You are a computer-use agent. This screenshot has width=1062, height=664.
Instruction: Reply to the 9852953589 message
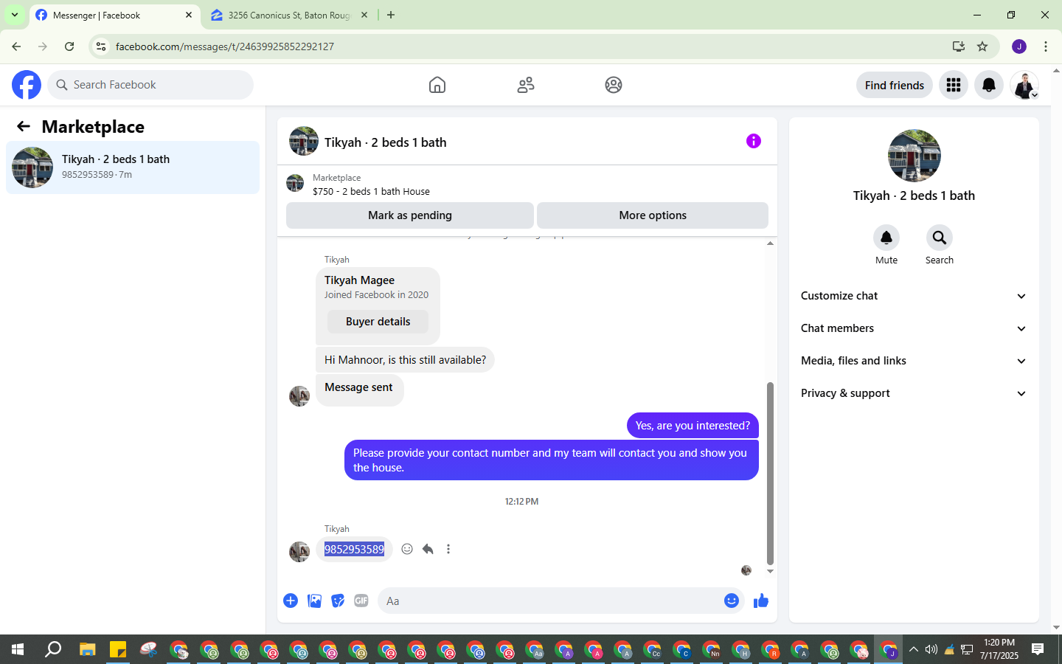point(428,549)
